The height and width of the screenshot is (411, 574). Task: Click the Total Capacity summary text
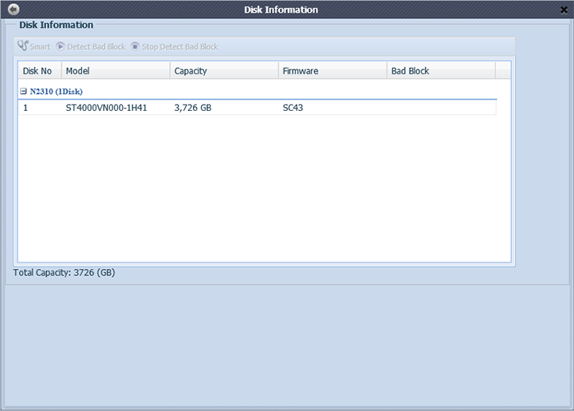[65, 272]
